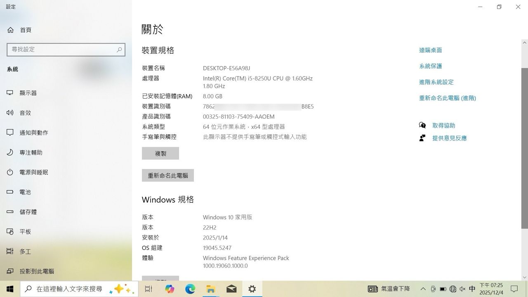This screenshot has width=528, height=297.
Task: Open Copilot from the taskbar
Action: pyautogui.click(x=170, y=289)
